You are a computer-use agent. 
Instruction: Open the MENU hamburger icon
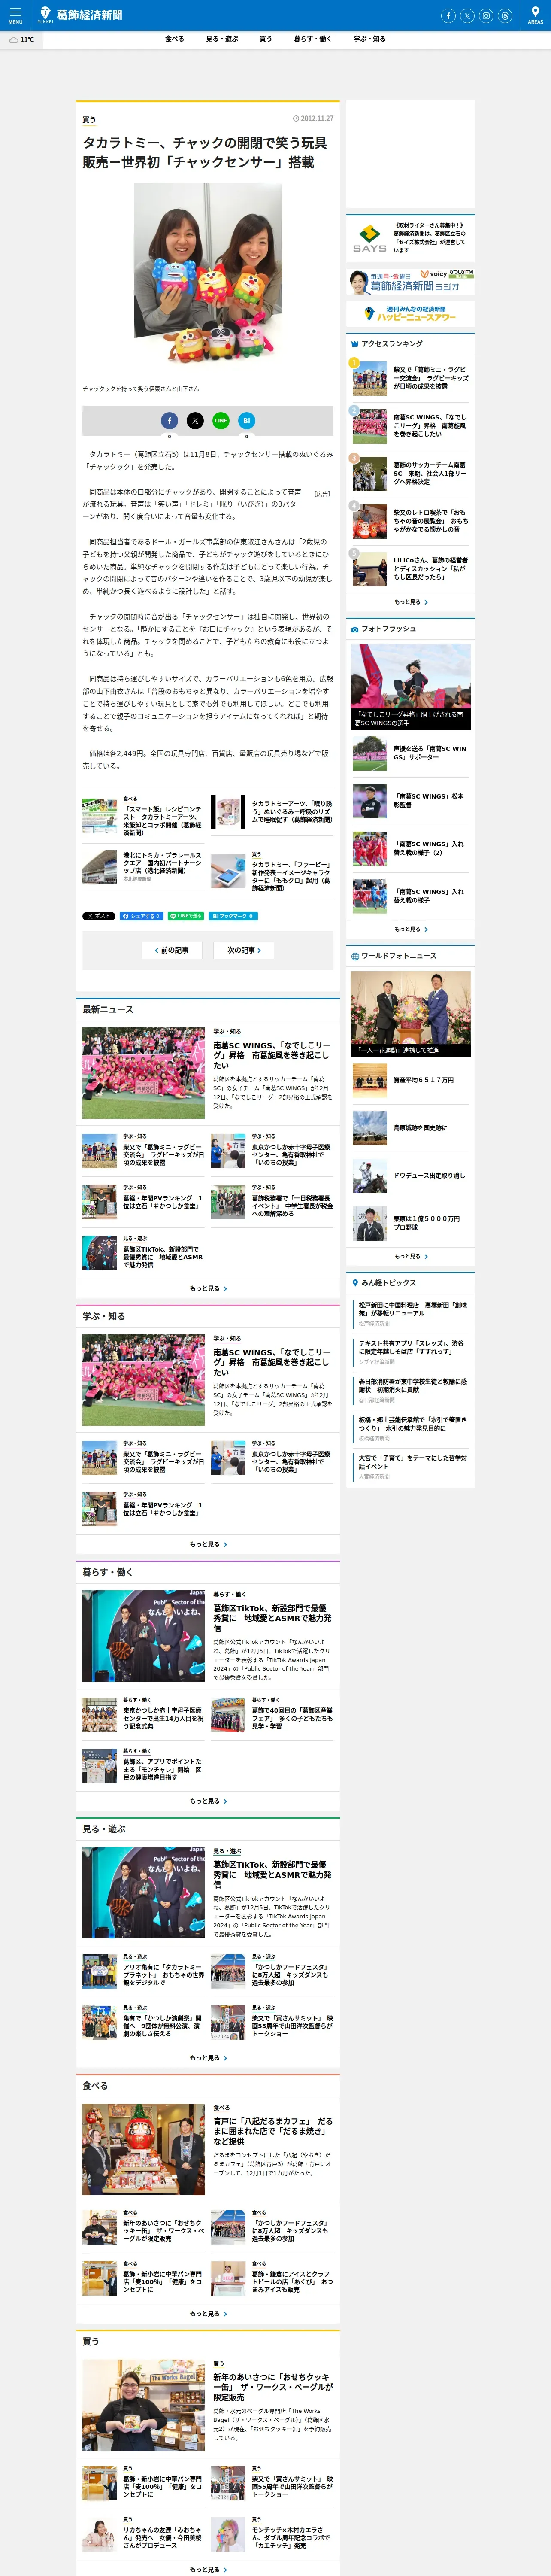(x=15, y=15)
